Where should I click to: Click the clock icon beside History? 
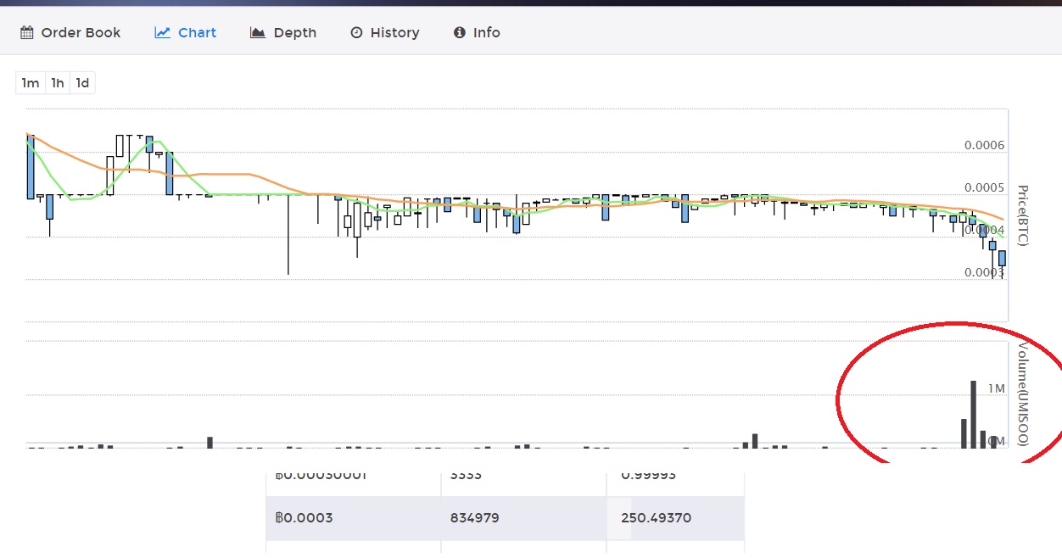click(356, 33)
